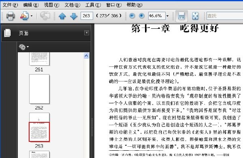
Task: Open the 窗口 (Window) menu
Action: [x=113, y=5]
